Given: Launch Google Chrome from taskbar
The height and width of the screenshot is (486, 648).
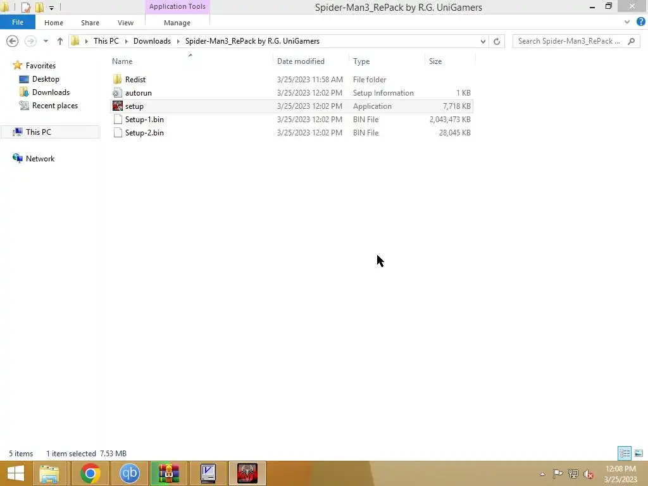Looking at the screenshot, I should (90, 473).
